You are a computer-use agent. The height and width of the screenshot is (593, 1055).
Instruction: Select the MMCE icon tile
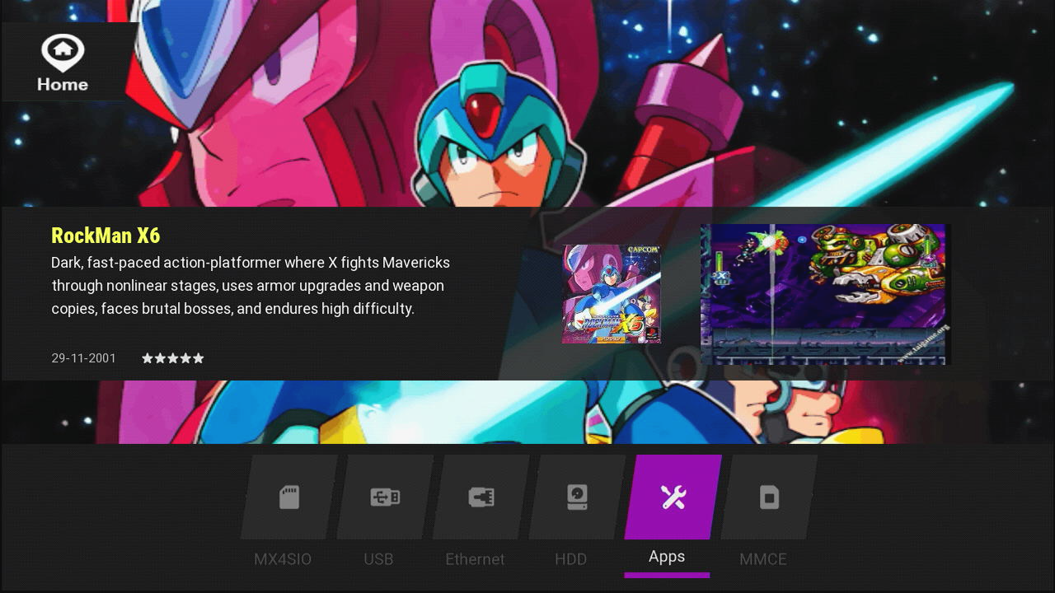coord(769,497)
